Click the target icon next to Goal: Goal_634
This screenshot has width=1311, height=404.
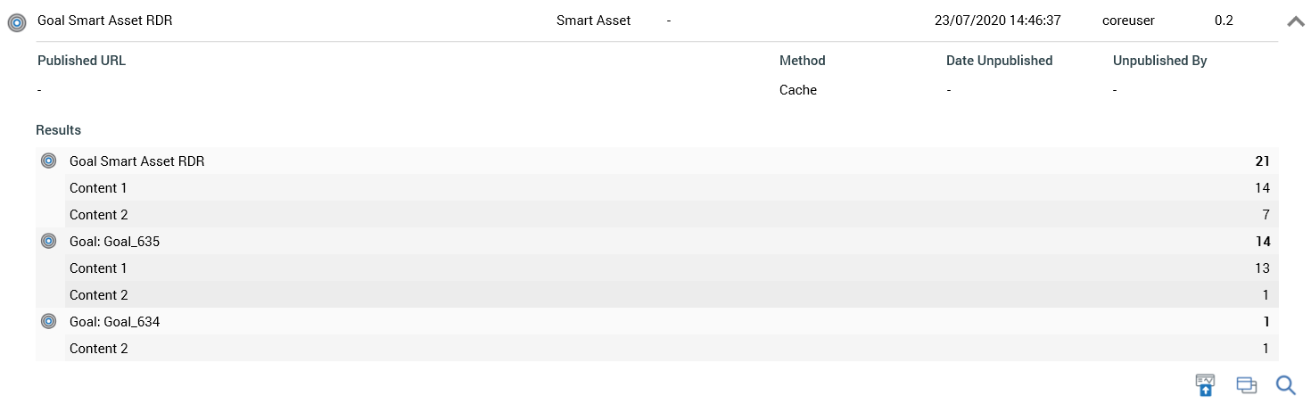(49, 322)
